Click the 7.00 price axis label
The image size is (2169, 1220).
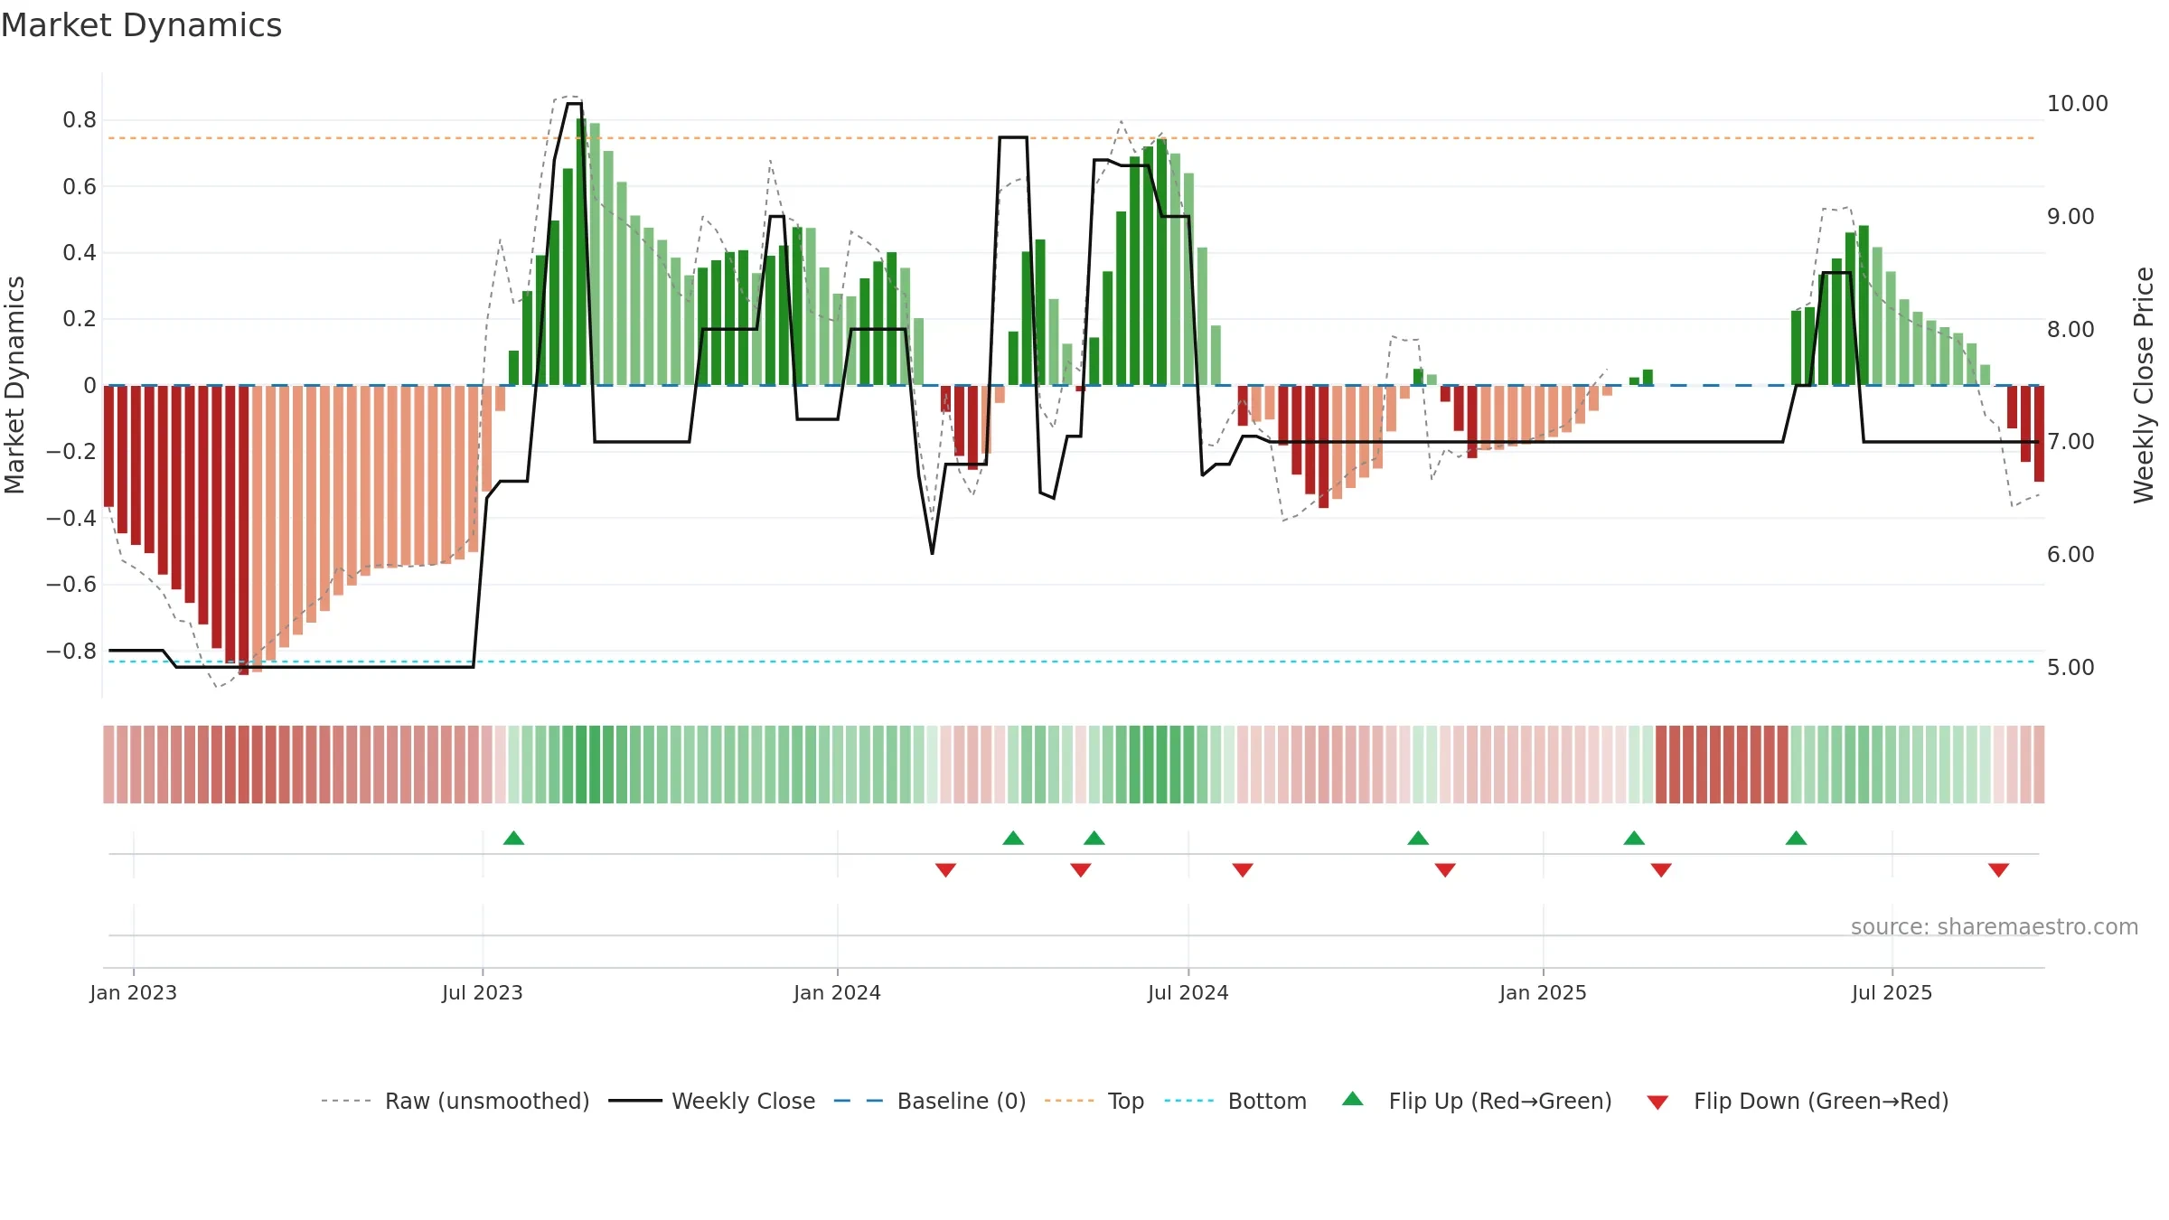2070,442
